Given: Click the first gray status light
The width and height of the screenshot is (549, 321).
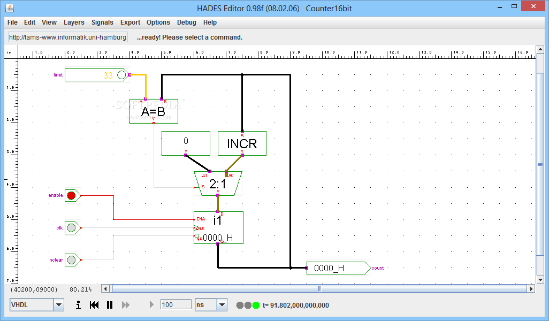Looking at the screenshot, I should click(240, 305).
